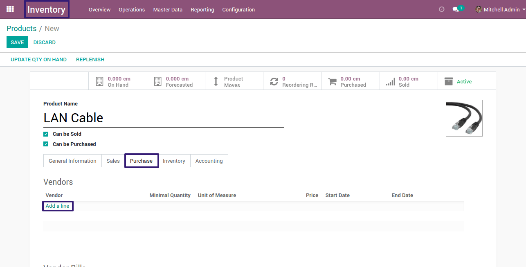Click the LAN cable product image
This screenshot has width=526, height=267.
pyautogui.click(x=464, y=118)
